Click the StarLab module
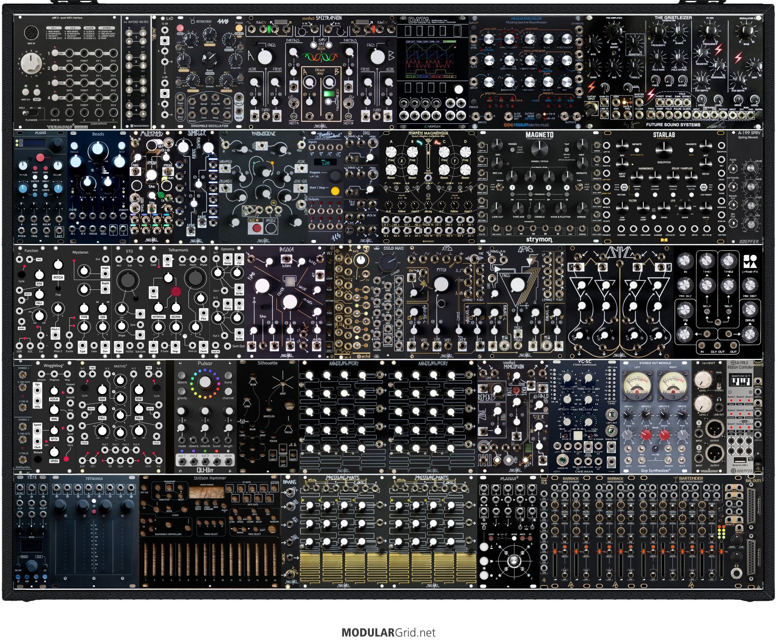The height and width of the screenshot is (642, 778). (x=665, y=187)
